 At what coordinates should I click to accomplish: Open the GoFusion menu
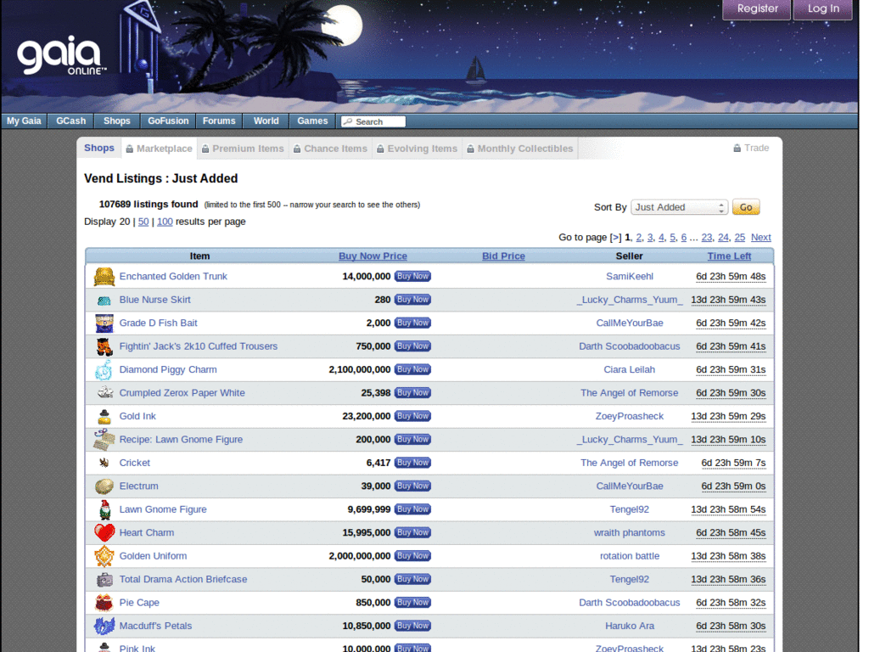coord(168,121)
